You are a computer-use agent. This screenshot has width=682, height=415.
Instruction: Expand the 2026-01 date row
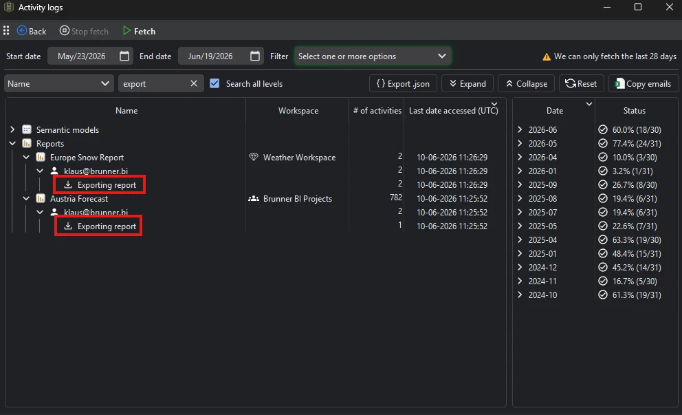pyautogui.click(x=520, y=171)
